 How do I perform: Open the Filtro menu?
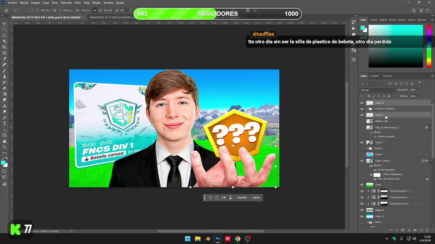coord(78,3)
